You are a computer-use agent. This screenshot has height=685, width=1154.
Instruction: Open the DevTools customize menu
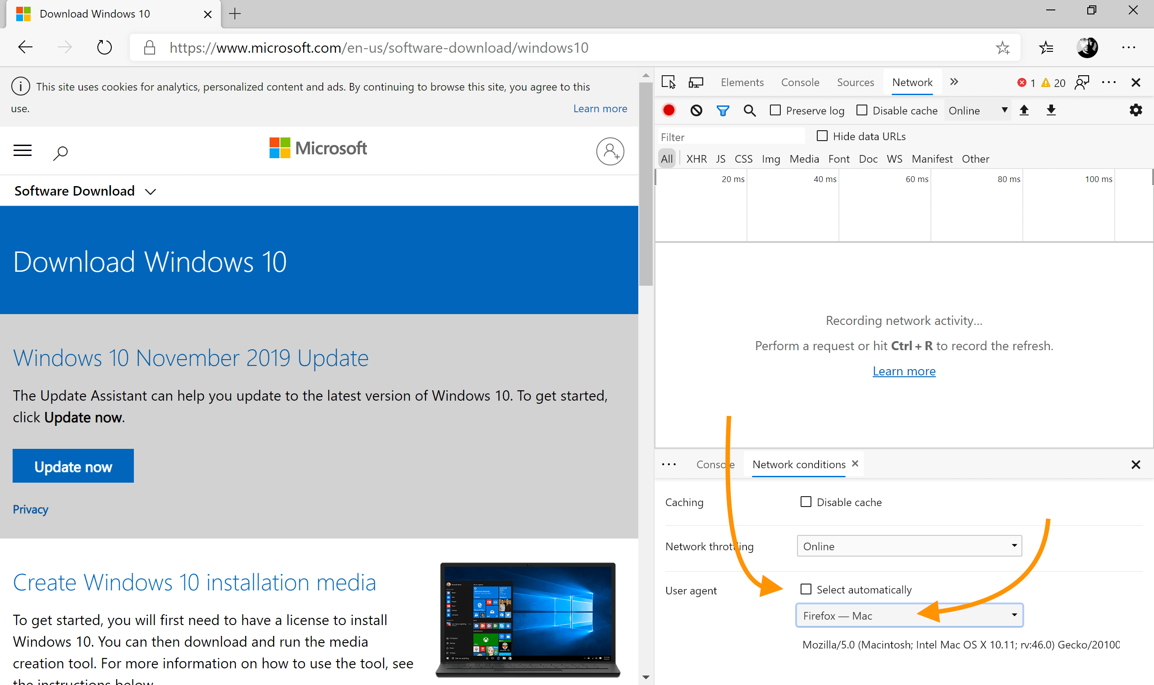tap(1109, 82)
